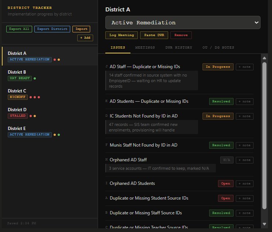Select District C in the sidebar
Image resolution: width=272 pixels, height=232 pixels.
pos(50,94)
